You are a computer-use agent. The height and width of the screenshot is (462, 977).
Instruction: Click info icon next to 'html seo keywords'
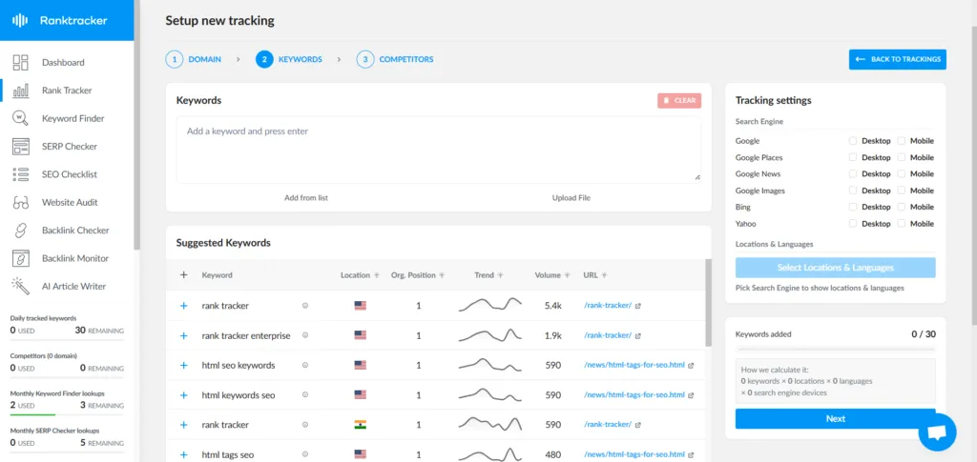coord(305,366)
